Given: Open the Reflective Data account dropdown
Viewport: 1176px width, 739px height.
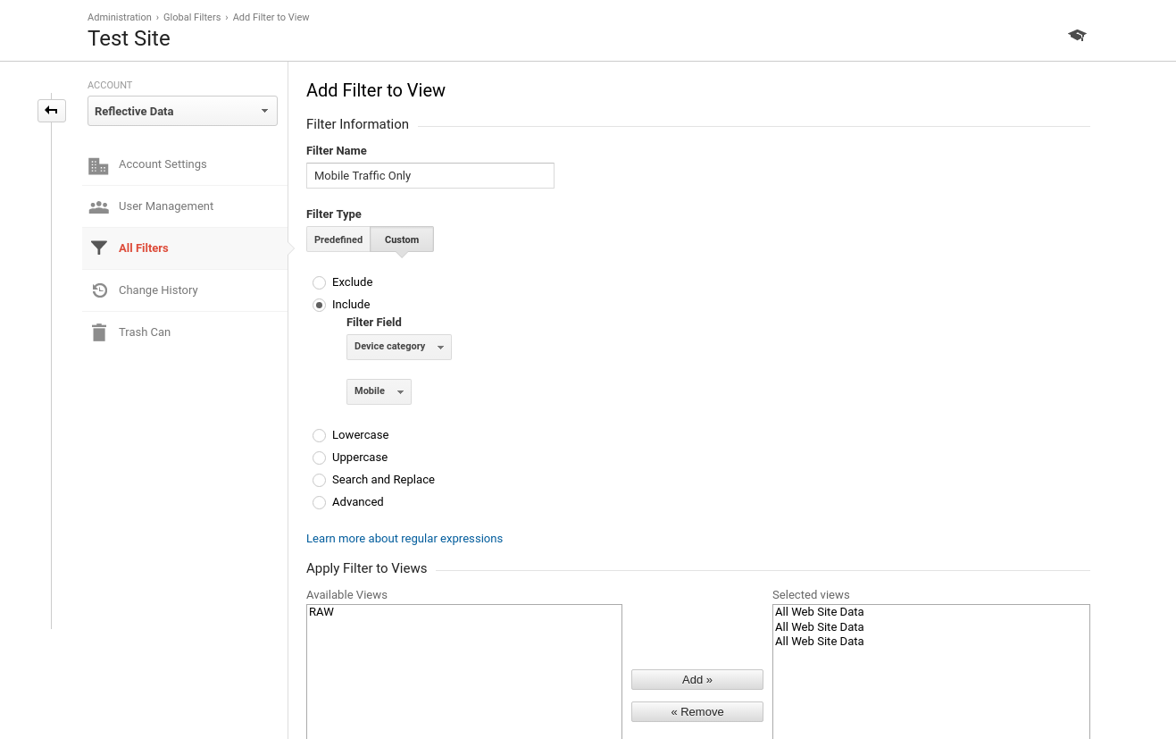Looking at the screenshot, I should point(182,111).
